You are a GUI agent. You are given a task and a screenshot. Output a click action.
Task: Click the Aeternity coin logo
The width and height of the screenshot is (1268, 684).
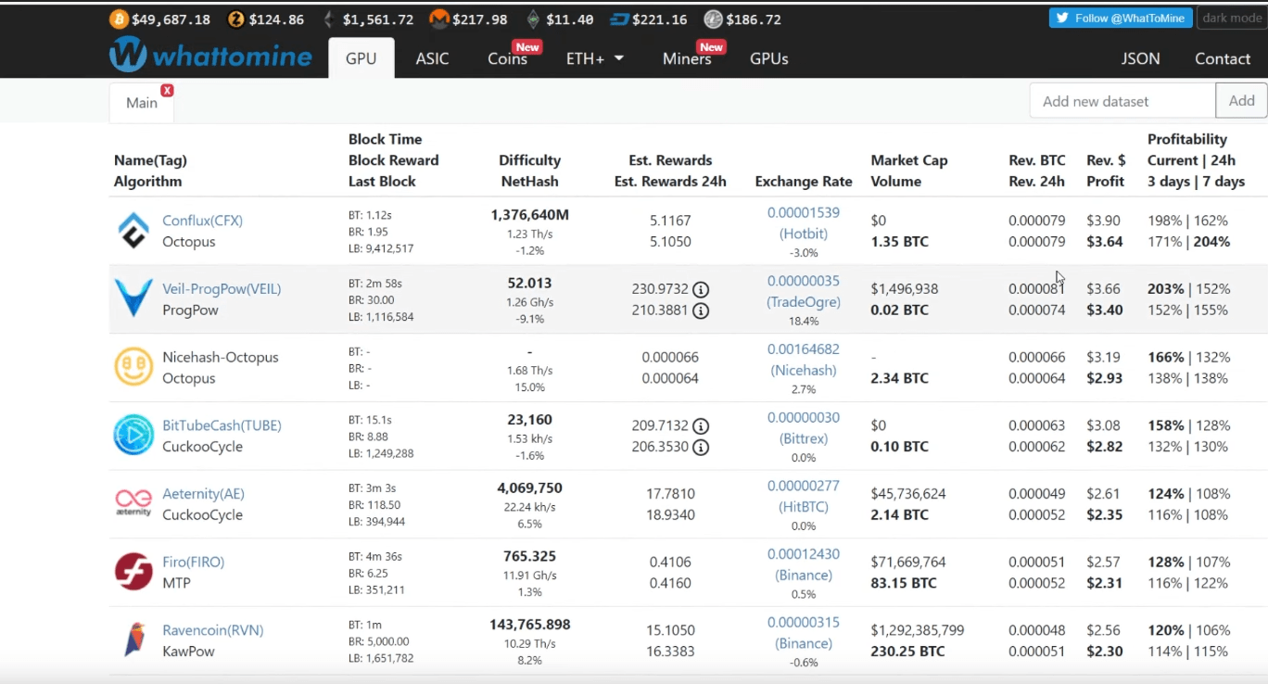pyautogui.click(x=133, y=503)
